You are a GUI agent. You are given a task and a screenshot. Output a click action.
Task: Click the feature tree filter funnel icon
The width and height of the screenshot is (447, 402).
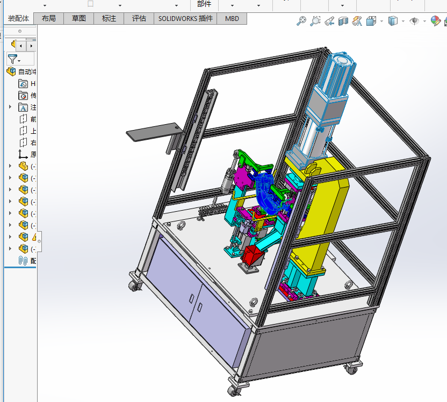pos(12,59)
